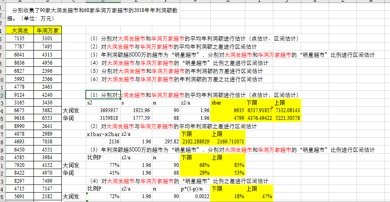Click the cell with 8422

tap(20, 173)
